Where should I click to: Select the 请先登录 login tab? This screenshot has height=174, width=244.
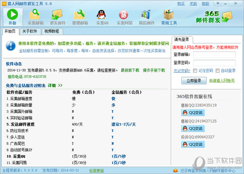pyautogui.click(x=181, y=40)
